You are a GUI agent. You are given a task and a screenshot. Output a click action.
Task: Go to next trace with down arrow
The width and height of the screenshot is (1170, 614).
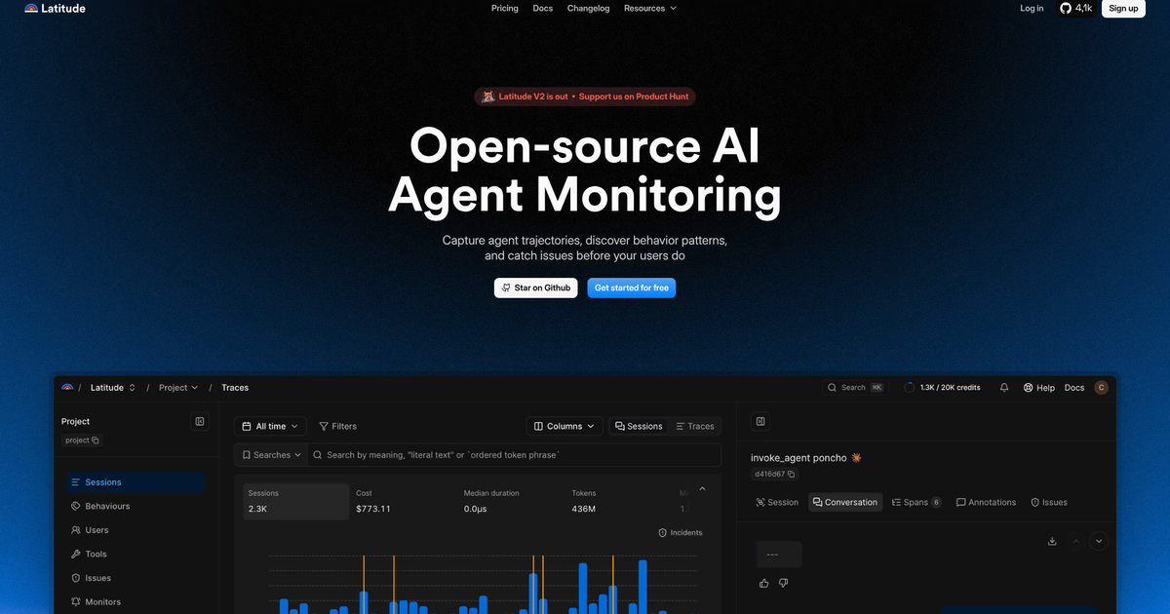(1100, 541)
